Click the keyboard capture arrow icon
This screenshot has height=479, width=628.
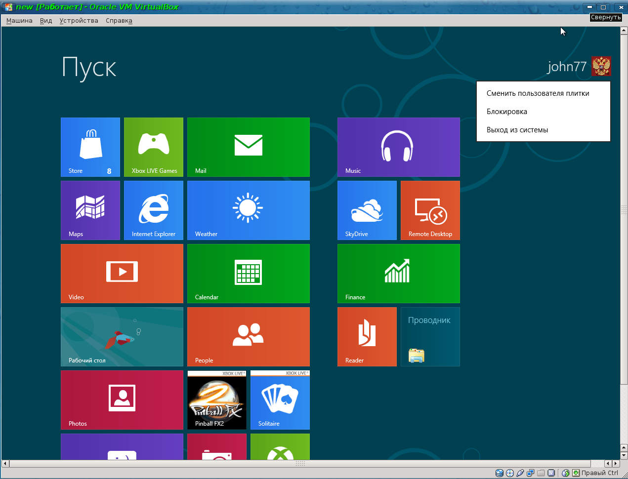coord(576,473)
